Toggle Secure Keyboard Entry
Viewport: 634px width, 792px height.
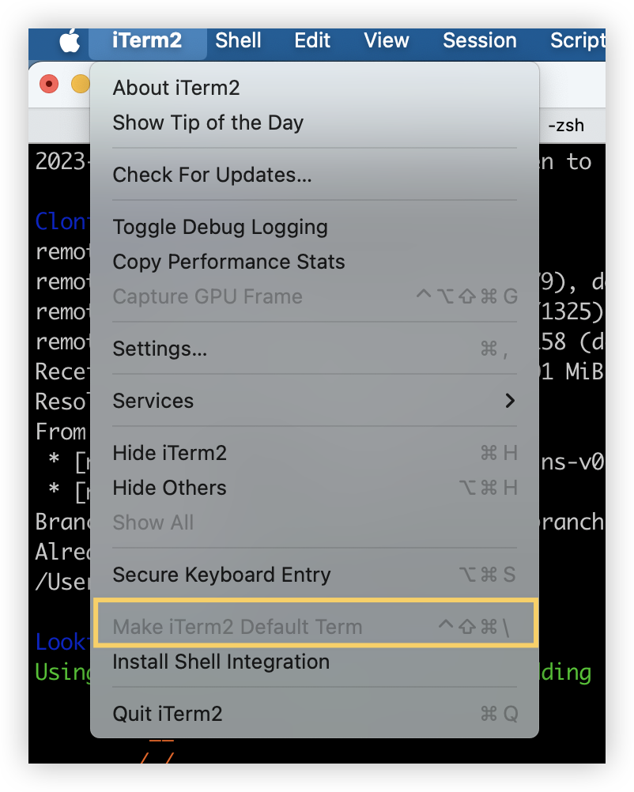221,575
